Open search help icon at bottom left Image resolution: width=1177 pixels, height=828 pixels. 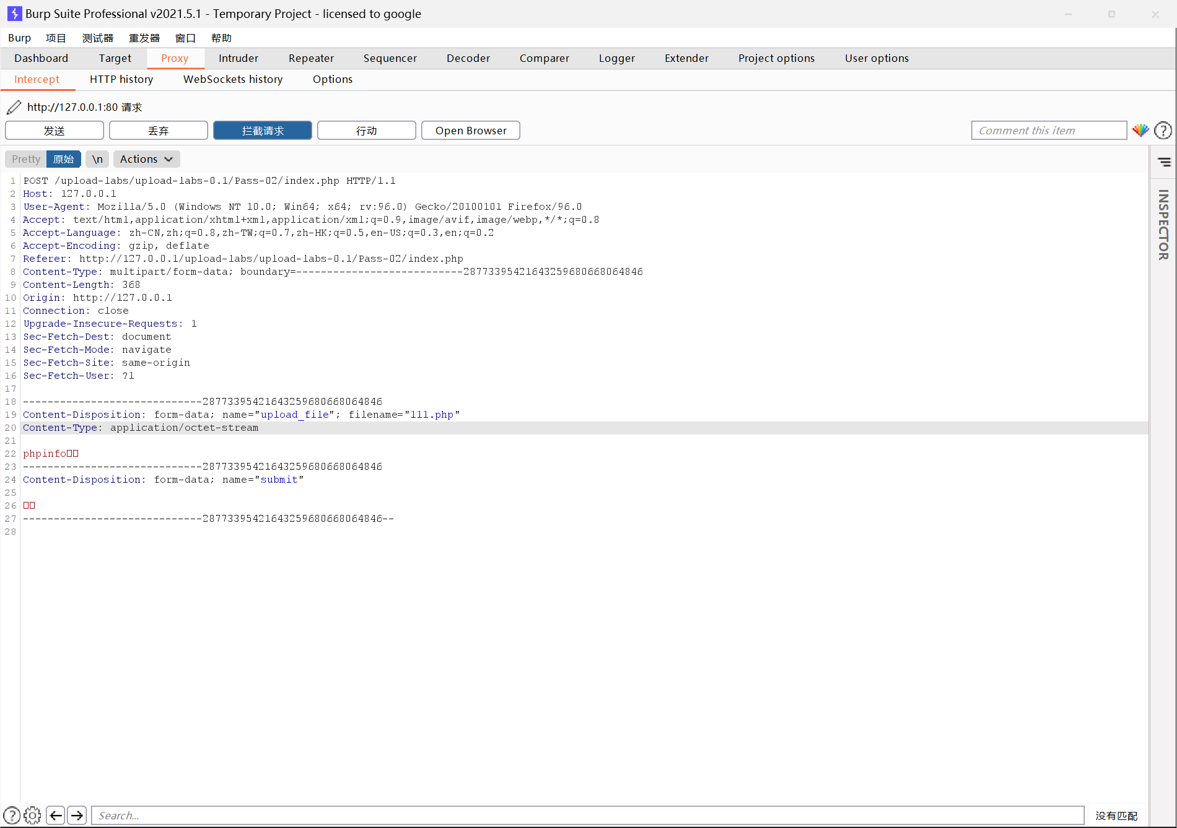pyautogui.click(x=12, y=816)
